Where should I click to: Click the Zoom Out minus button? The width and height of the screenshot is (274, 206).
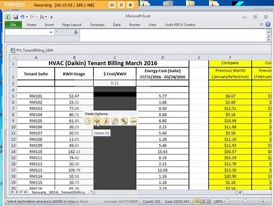click(227, 201)
